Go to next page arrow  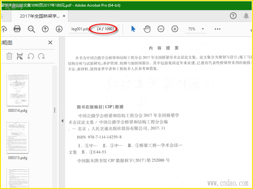(x=59, y=29)
